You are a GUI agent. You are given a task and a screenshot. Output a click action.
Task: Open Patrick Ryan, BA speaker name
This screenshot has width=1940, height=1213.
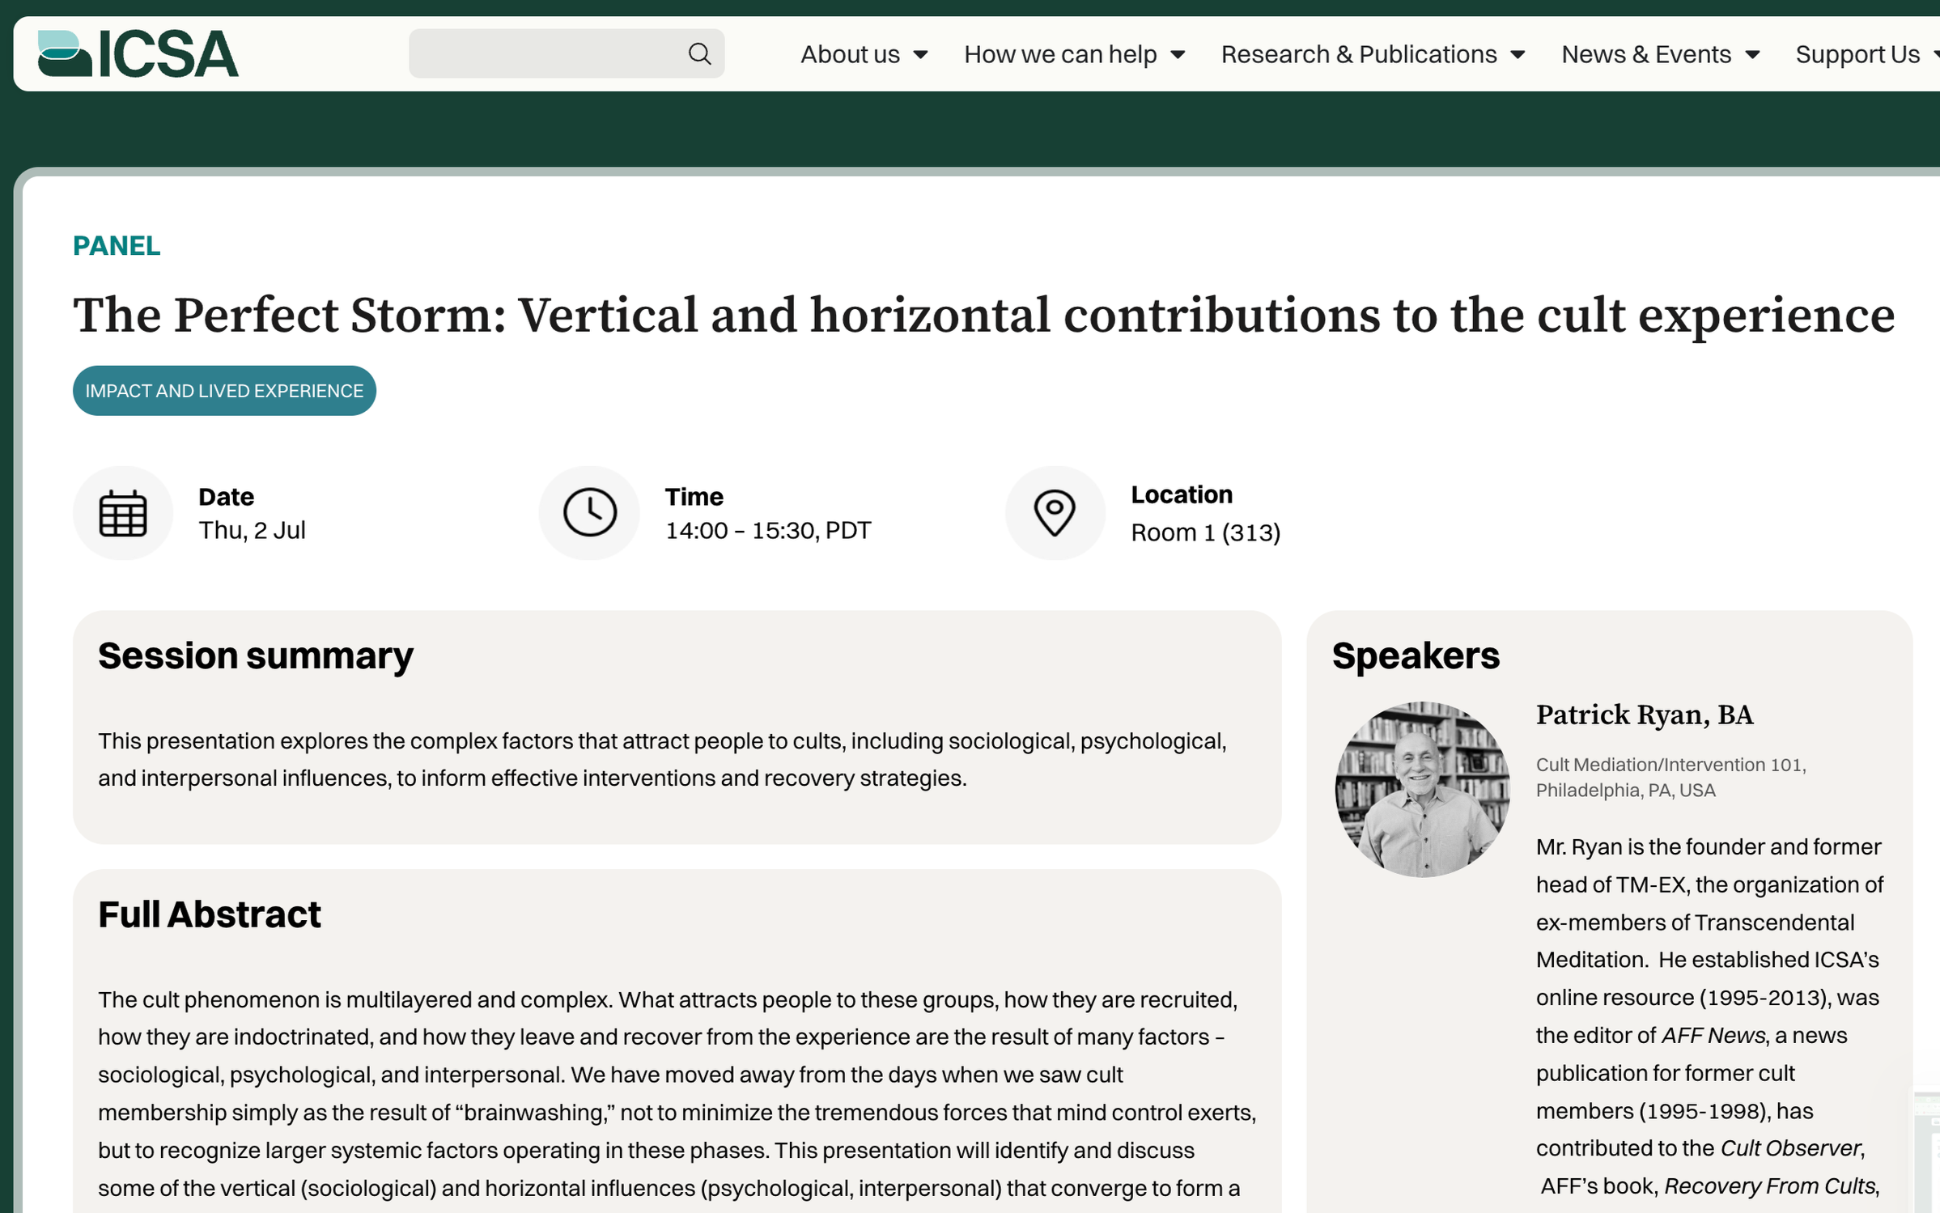coord(1645,715)
